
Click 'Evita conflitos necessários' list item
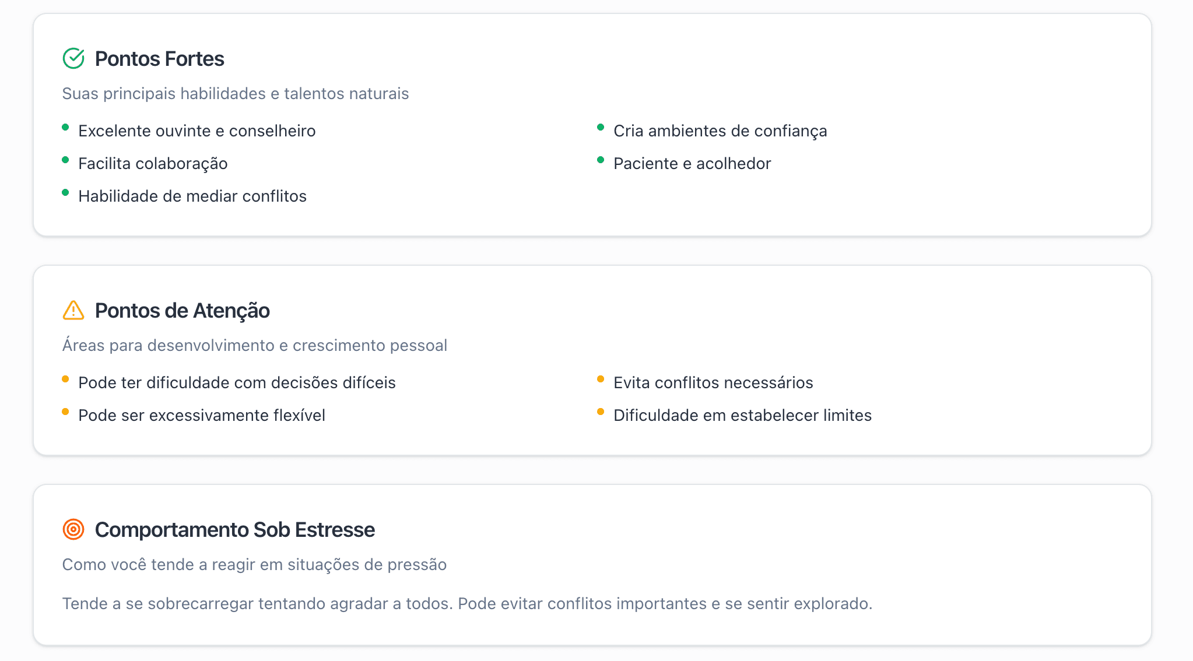pyautogui.click(x=713, y=382)
